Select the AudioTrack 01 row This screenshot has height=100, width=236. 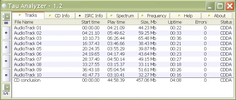click(x=123, y=28)
